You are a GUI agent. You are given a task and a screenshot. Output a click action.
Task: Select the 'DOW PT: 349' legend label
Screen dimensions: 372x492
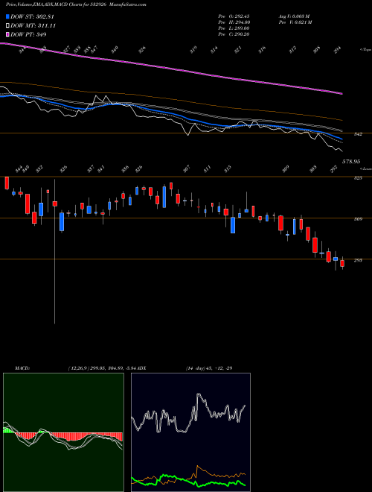(28, 34)
